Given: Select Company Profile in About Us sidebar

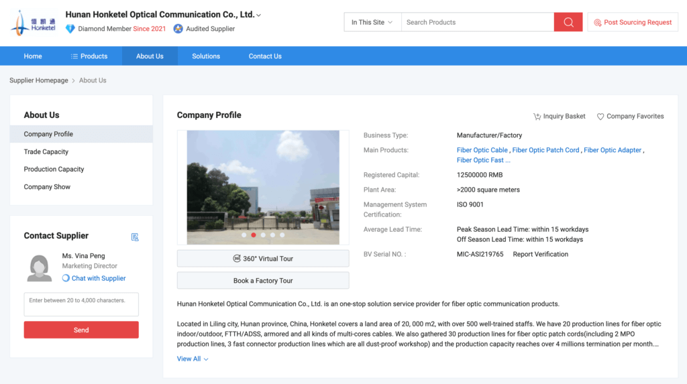Looking at the screenshot, I should (x=81, y=134).
